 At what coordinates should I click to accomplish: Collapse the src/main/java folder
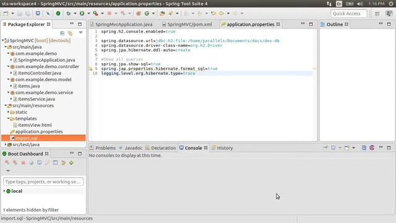click(x=6, y=47)
